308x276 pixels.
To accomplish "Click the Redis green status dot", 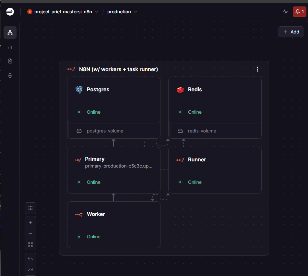I will [x=180, y=112].
